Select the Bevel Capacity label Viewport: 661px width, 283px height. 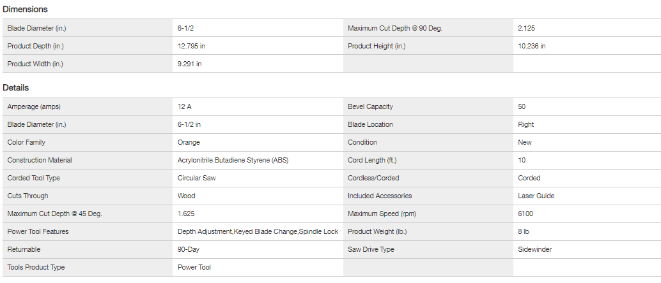[370, 106]
